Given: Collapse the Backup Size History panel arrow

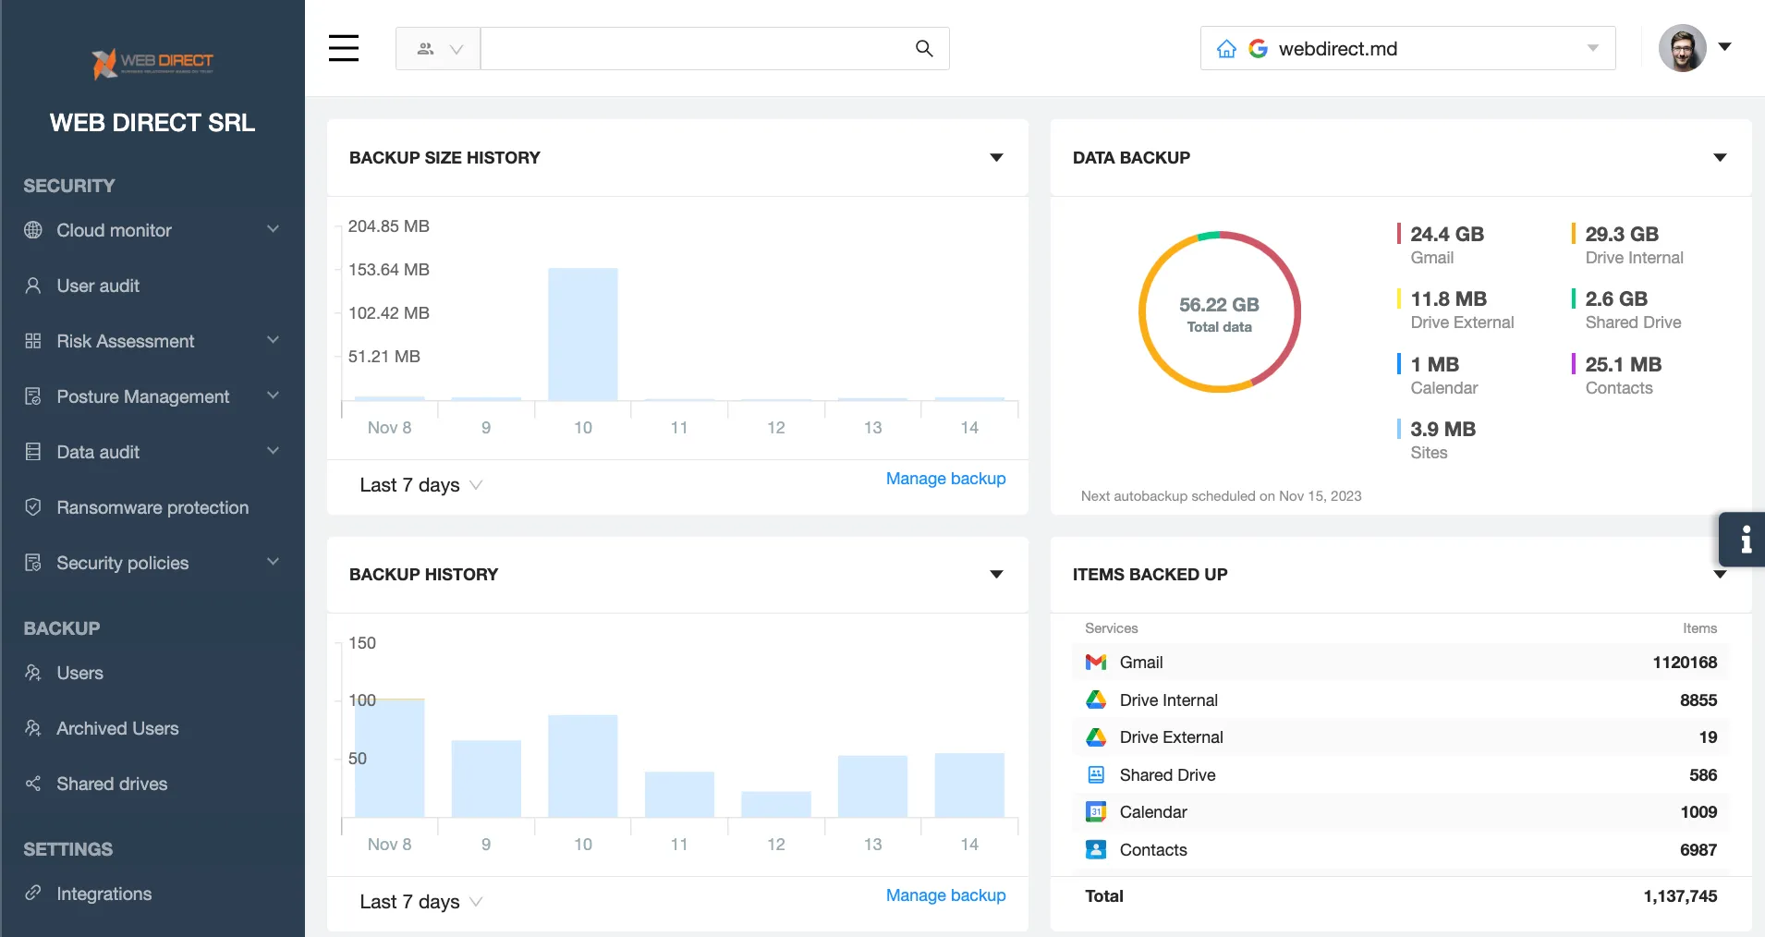Looking at the screenshot, I should pyautogui.click(x=996, y=158).
